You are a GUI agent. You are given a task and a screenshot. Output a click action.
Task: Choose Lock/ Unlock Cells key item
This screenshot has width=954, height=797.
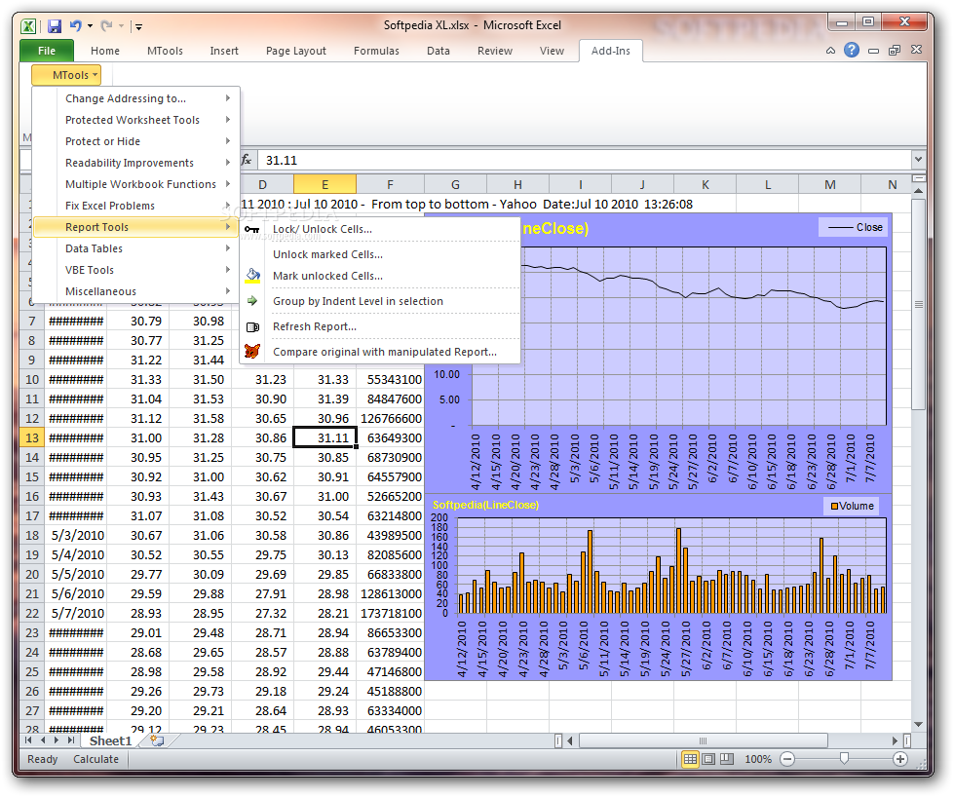[x=380, y=229]
